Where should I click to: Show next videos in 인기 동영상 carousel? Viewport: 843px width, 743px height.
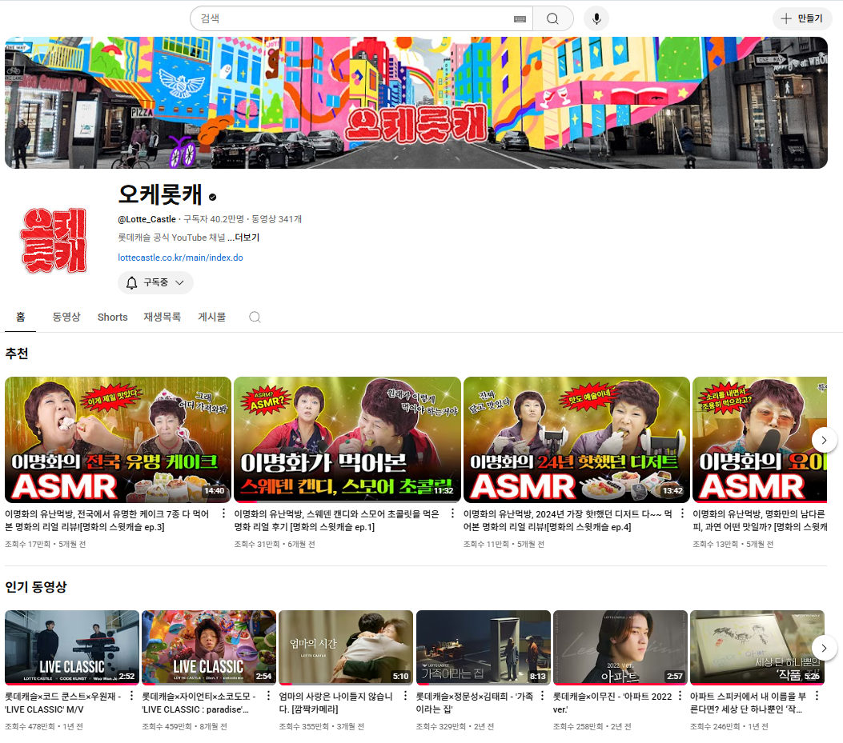(824, 648)
